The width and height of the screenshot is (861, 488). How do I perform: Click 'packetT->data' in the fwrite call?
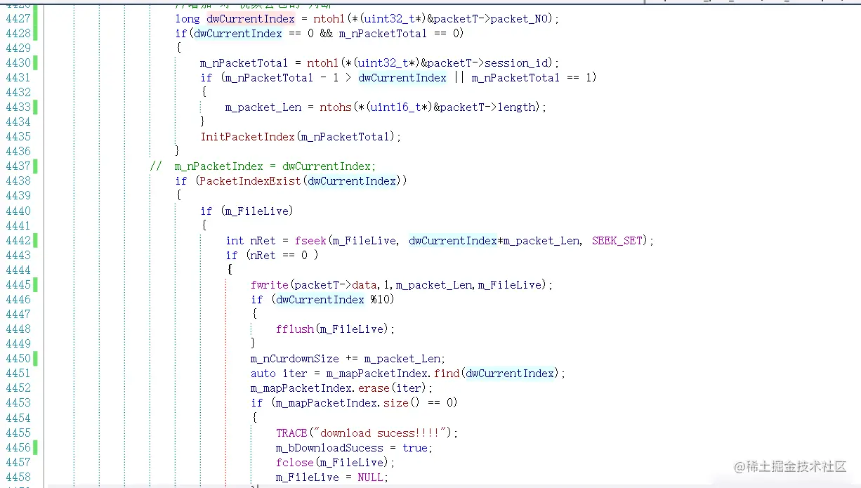(x=336, y=284)
